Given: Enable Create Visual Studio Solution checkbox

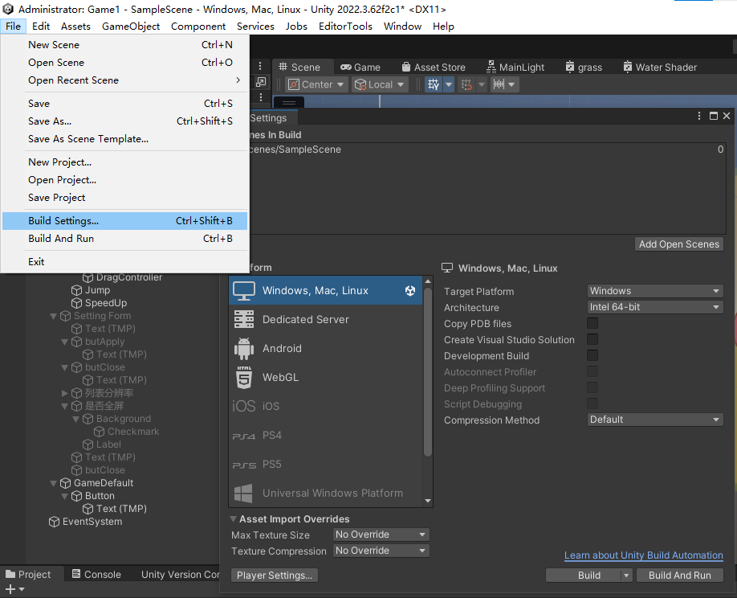Looking at the screenshot, I should [x=592, y=339].
